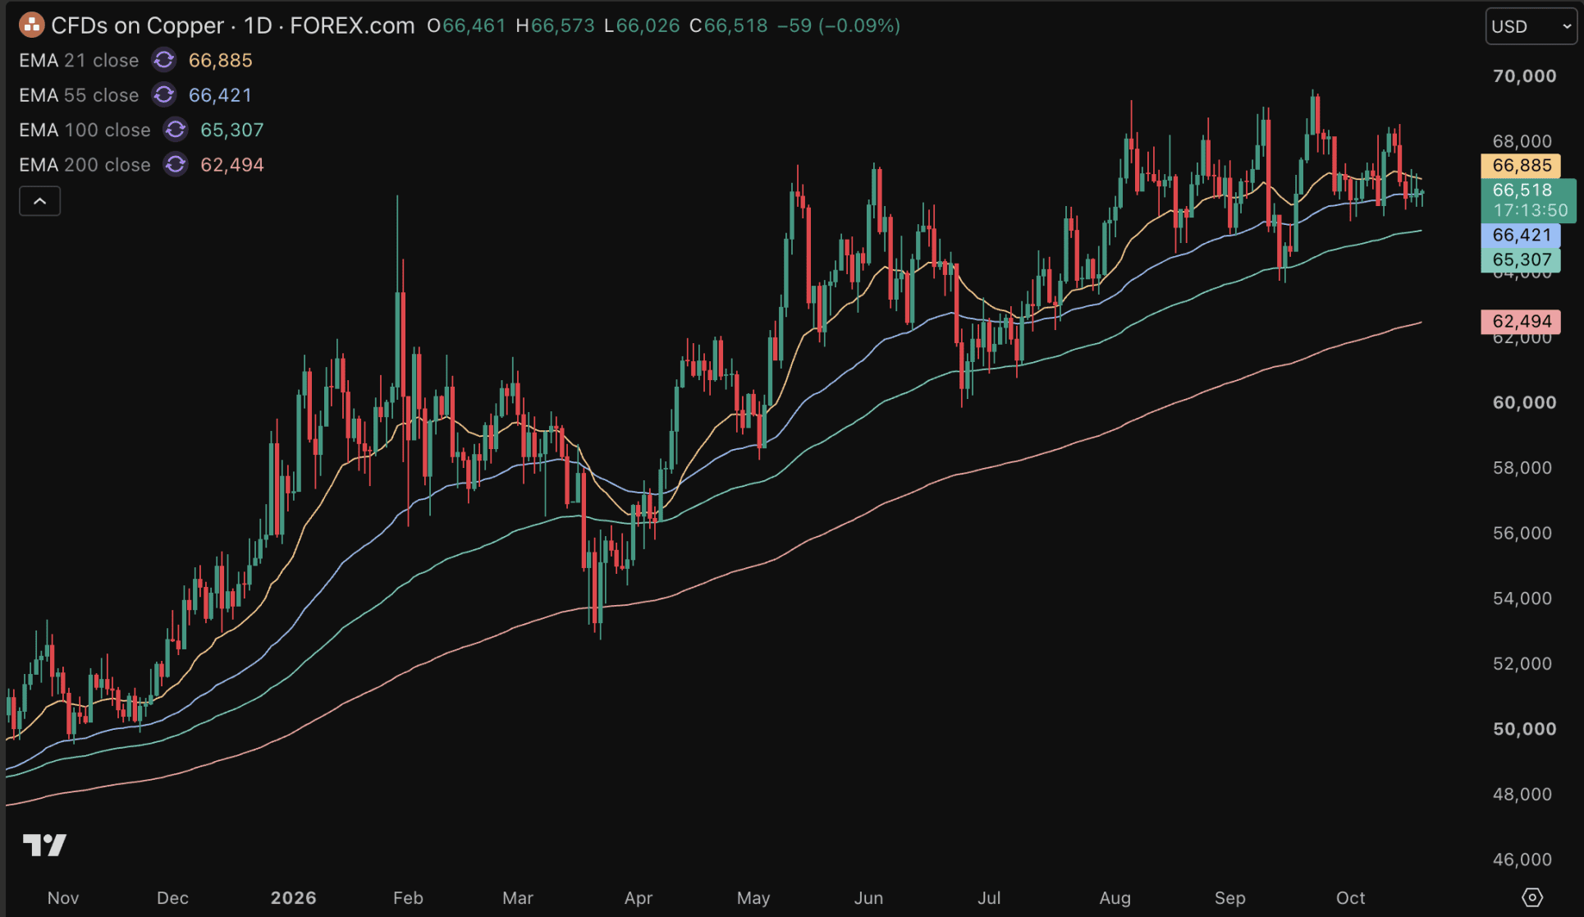
Task: Open chart settings gear at bottom right
Action: coord(1532,897)
